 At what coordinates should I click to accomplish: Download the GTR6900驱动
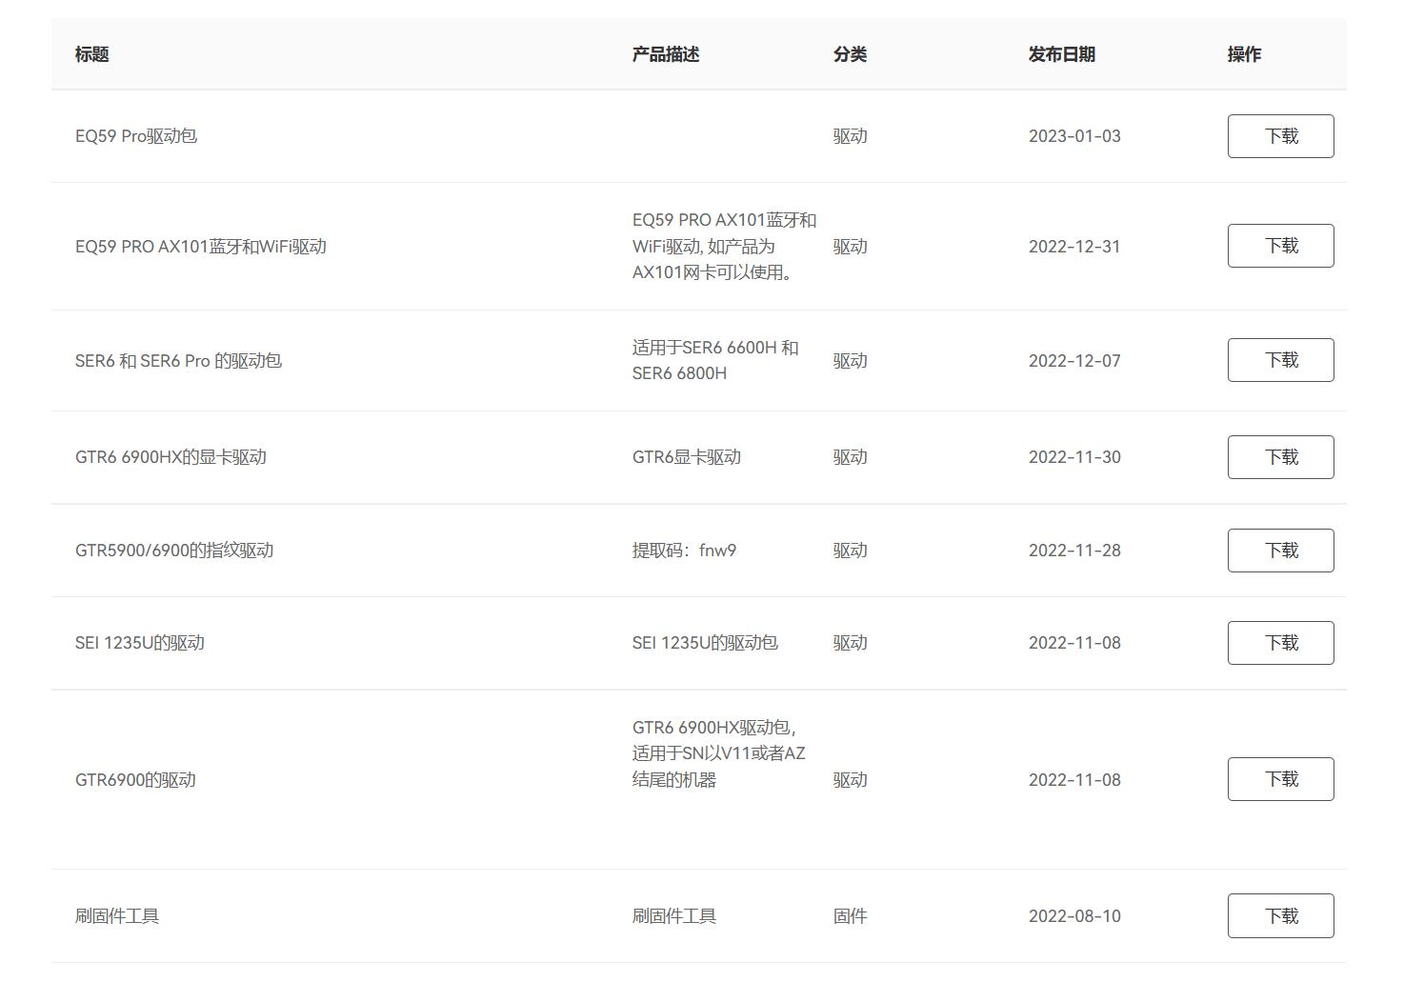click(x=1280, y=778)
